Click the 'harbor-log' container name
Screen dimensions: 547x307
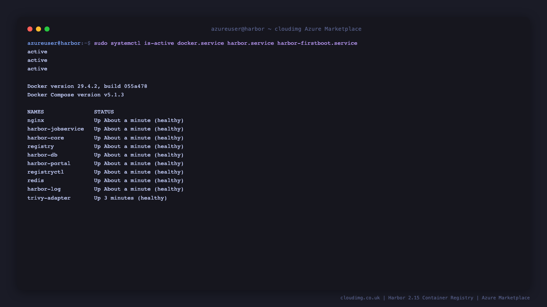tap(44, 189)
